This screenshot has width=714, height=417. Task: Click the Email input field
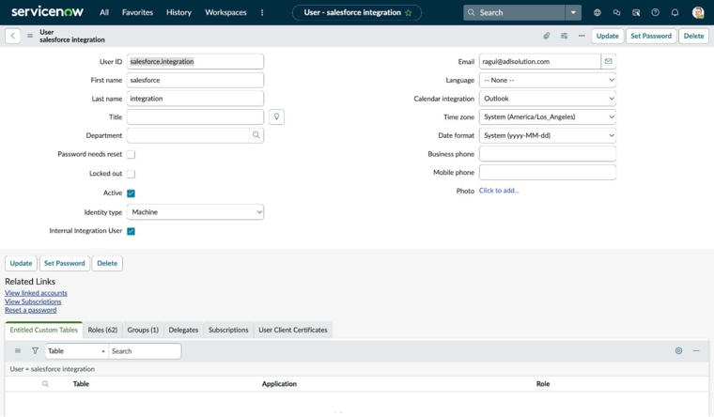540,61
